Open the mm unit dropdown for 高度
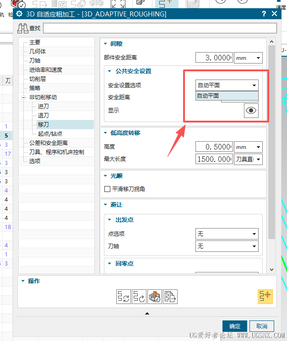Screen dimensions: 287x341 tap(248, 147)
